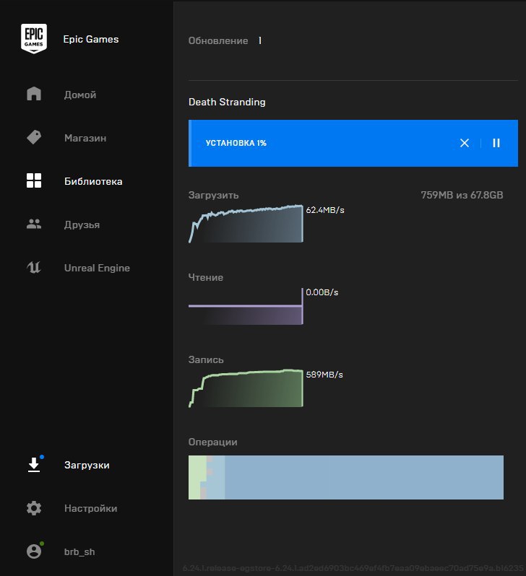The width and height of the screenshot is (526, 576).
Task: Click the Death Stranding title
Action: [227, 102]
